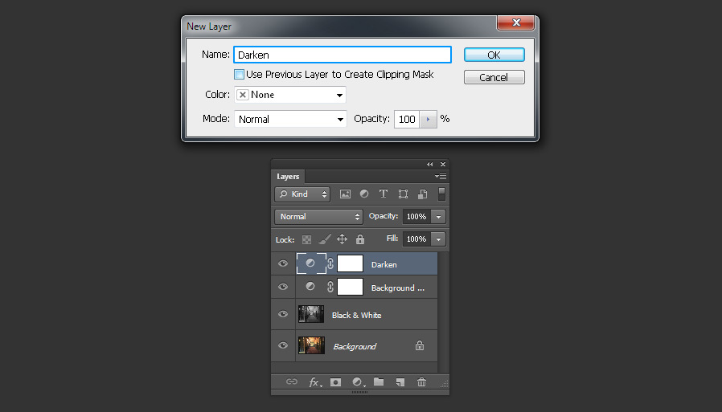Click the lock icon on Background layer
722x412 pixels.
tap(420, 345)
